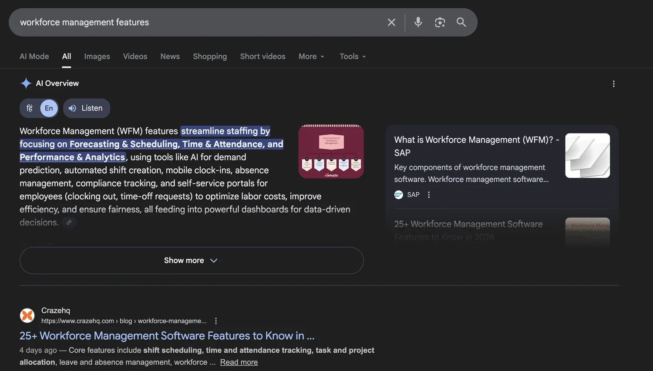Click the Read more link
Viewport: 653px width, 371px height.
click(x=239, y=362)
